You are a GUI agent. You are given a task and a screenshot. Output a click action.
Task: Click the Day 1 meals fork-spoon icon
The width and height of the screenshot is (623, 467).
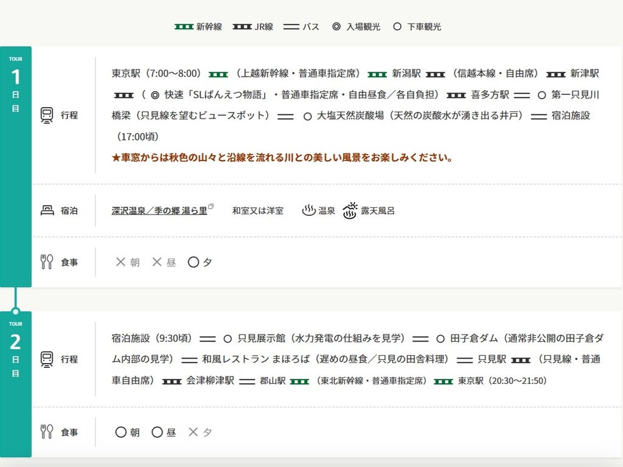47,261
